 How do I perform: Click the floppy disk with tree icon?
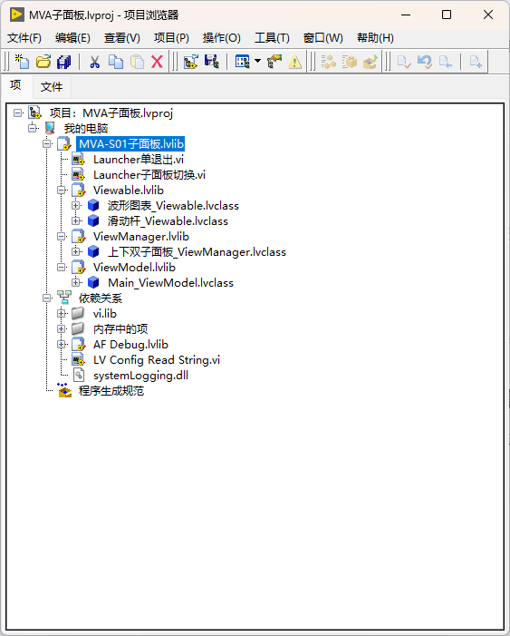(x=211, y=62)
